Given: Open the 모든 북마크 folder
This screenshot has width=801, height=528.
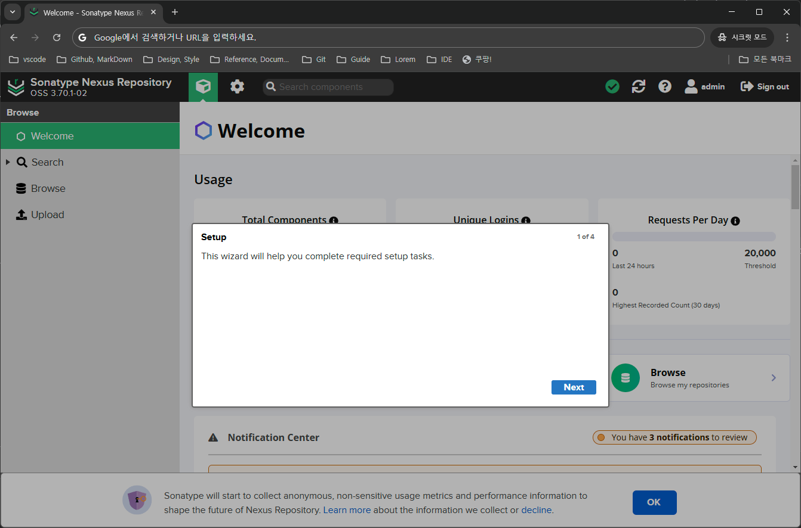Looking at the screenshot, I should 765,60.
